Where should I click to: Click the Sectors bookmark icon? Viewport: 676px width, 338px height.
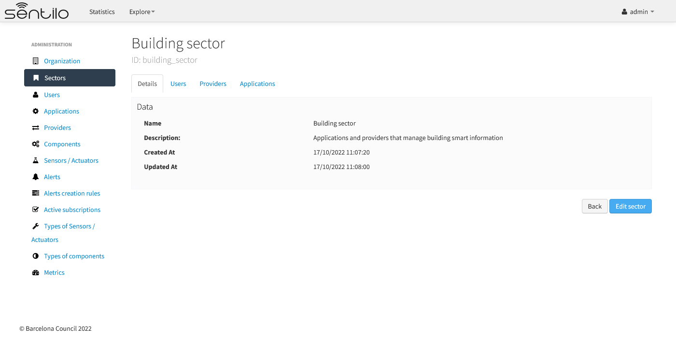click(x=36, y=78)
